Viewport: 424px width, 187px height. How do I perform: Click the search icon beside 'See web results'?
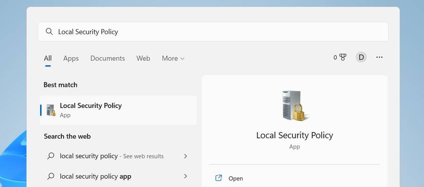pos(50,156)
